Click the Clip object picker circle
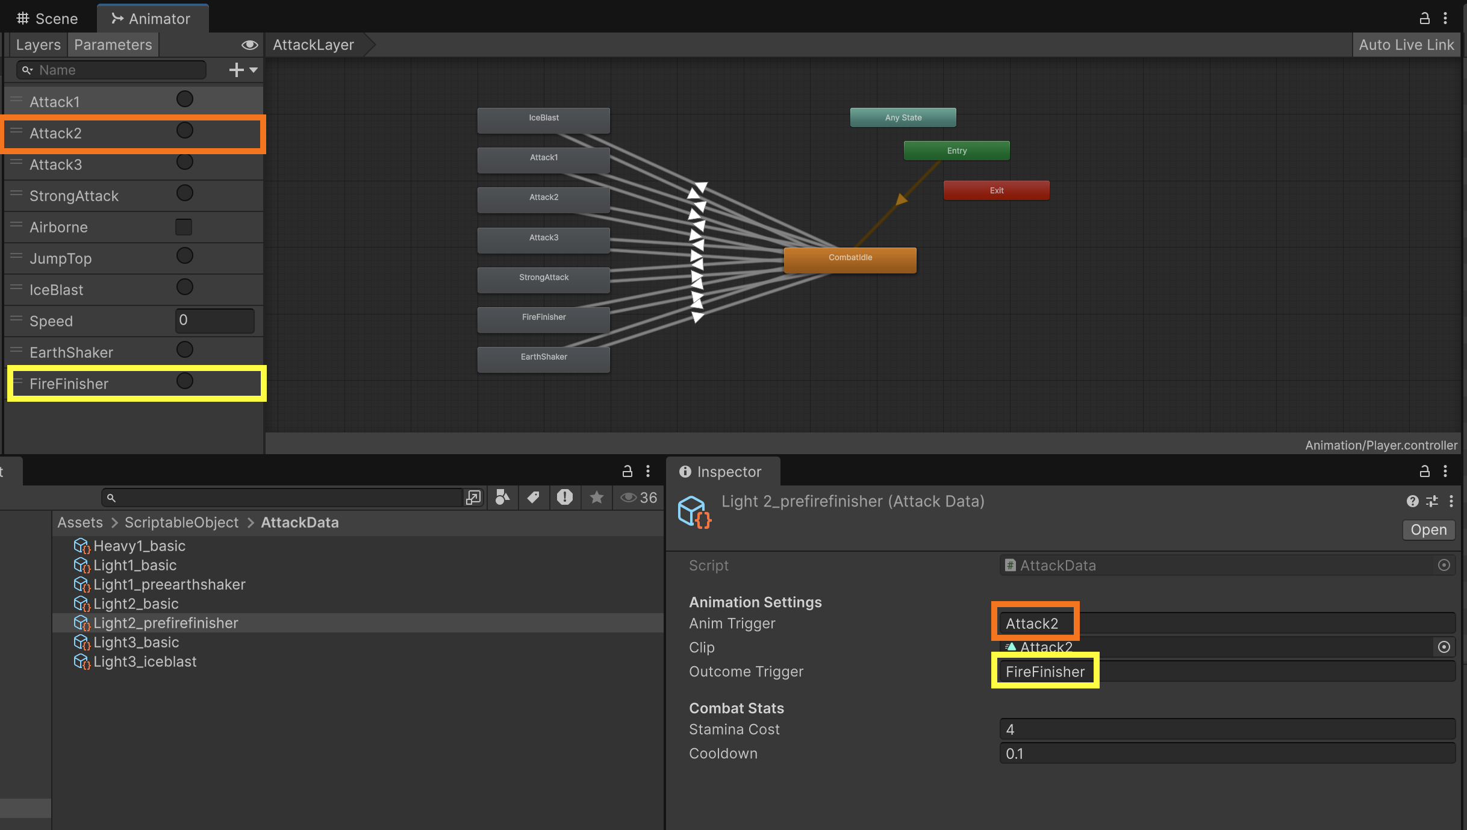1467x830 pixels. [x=1444, y=647]
